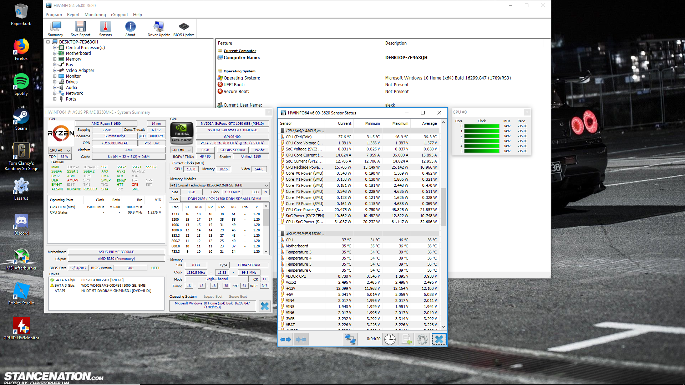
Task: Save a report using the floppy disk icon
Action: [80, 28]
